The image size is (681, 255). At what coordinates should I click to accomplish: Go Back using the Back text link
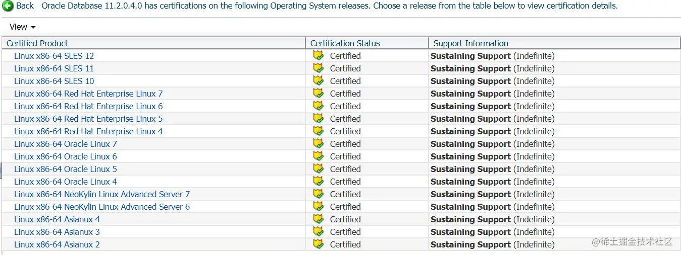tap(25, 6)
